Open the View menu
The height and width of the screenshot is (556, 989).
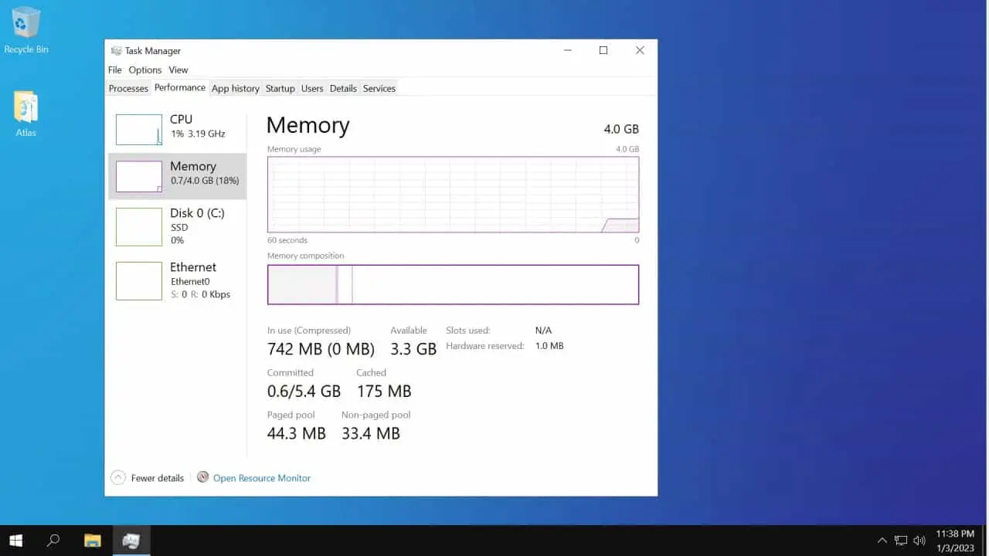click(x=178, y=69)
